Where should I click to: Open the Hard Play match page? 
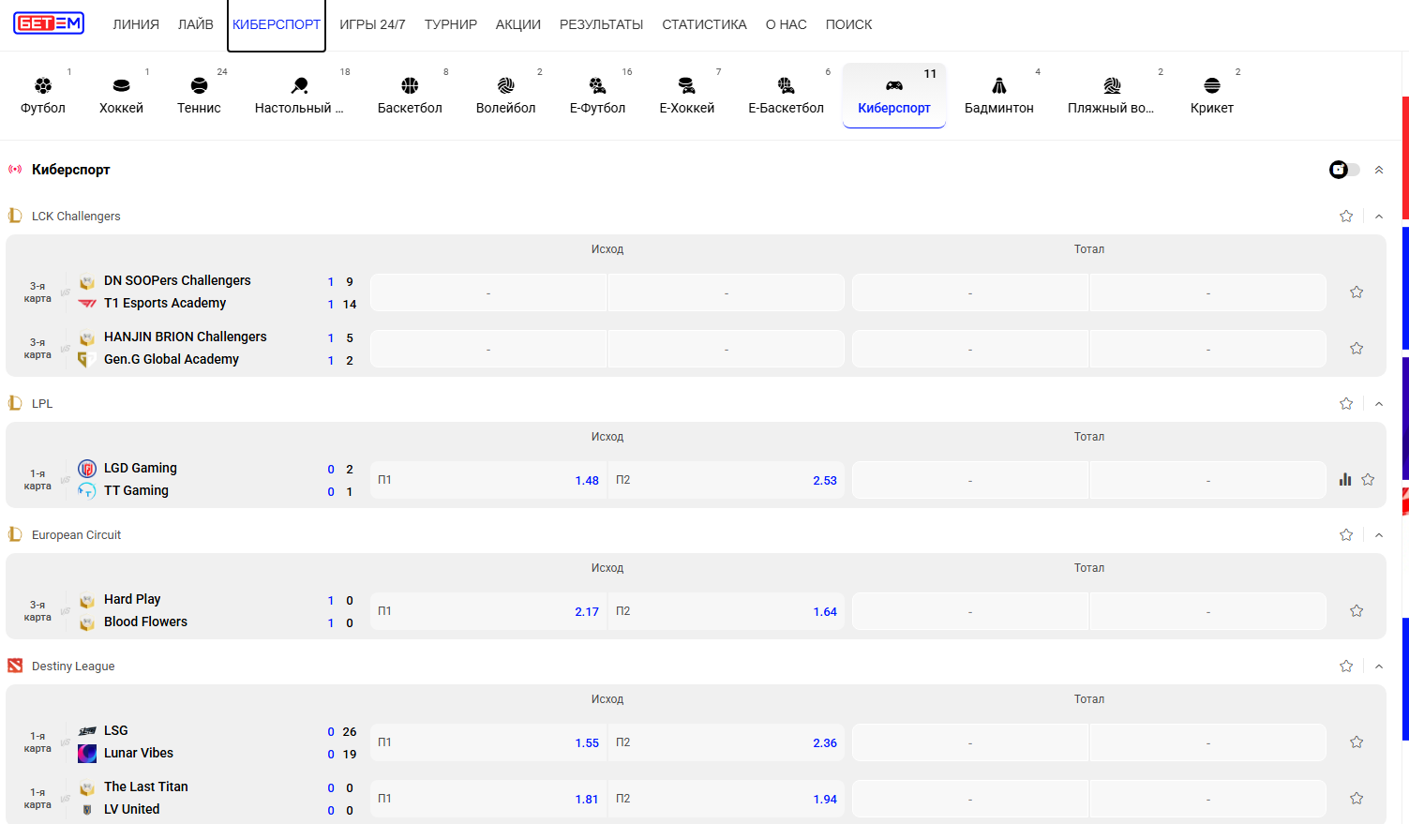(x=132, y=600)
